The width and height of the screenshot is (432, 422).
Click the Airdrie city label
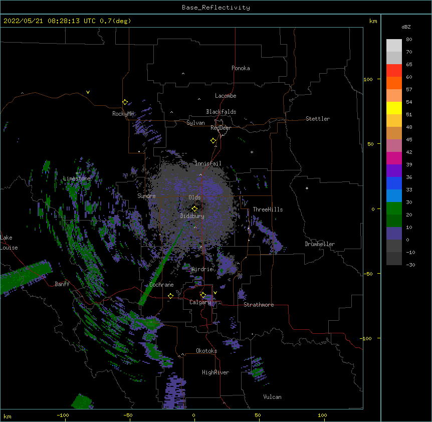tap(202, 269)
